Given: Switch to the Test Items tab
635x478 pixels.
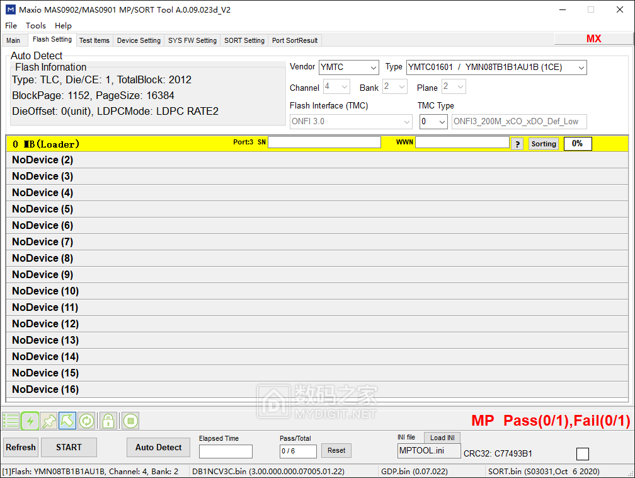Looking at the screenshot, I should point(94,40).
